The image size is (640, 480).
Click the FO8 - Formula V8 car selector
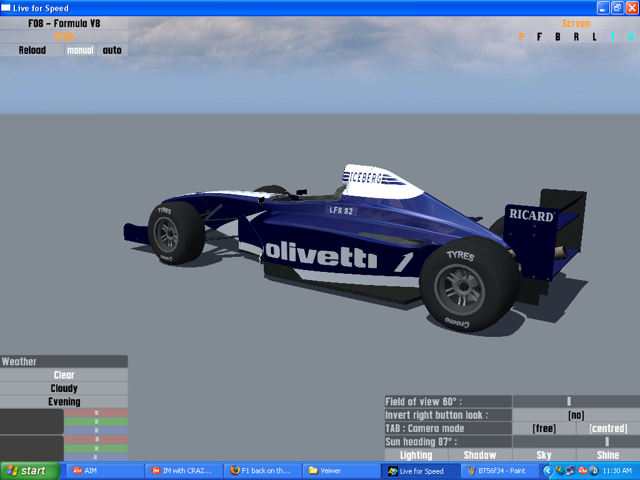tap(64, 23)
